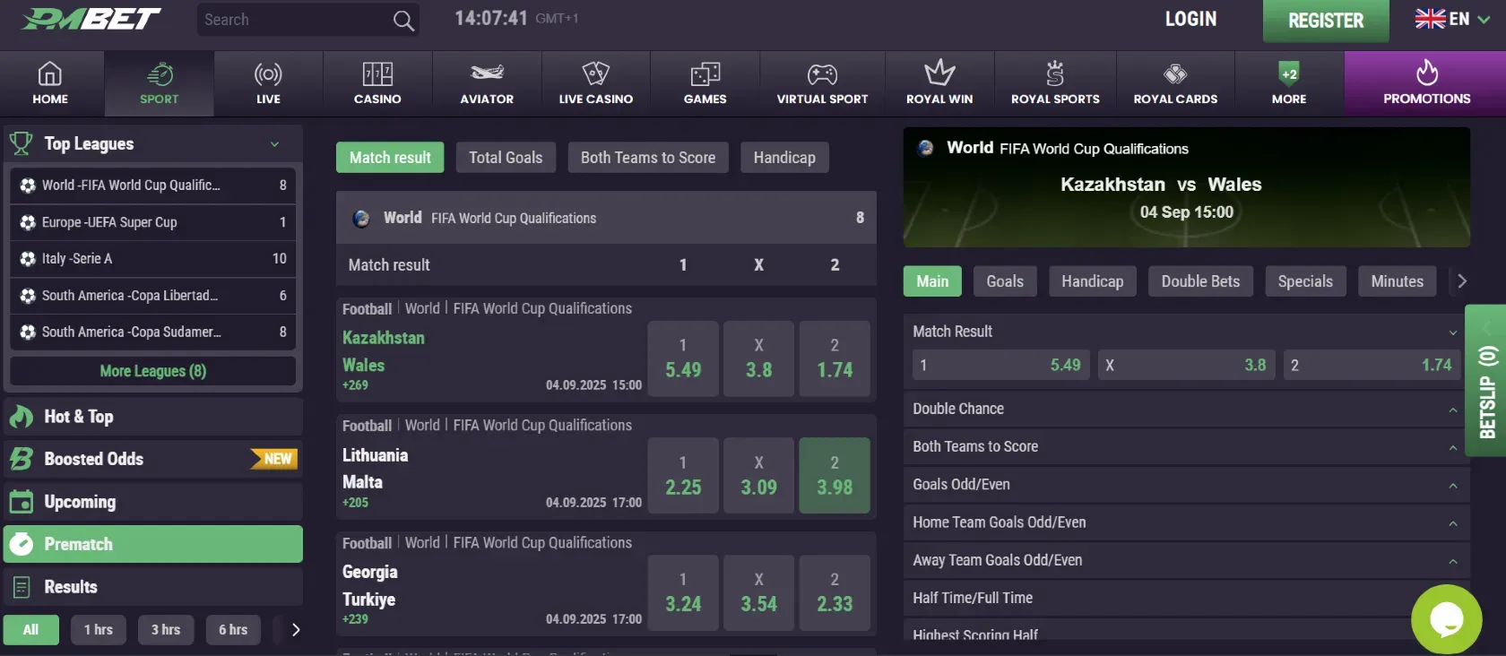
Task: Click the Top Leagues trophy icon
Action: (21, 143)
